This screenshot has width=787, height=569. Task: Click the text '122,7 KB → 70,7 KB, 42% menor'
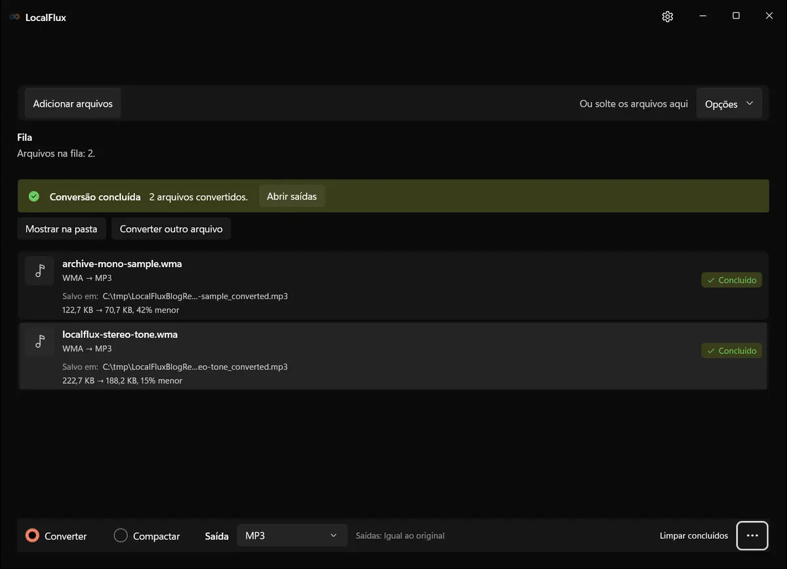click(121, 310)
